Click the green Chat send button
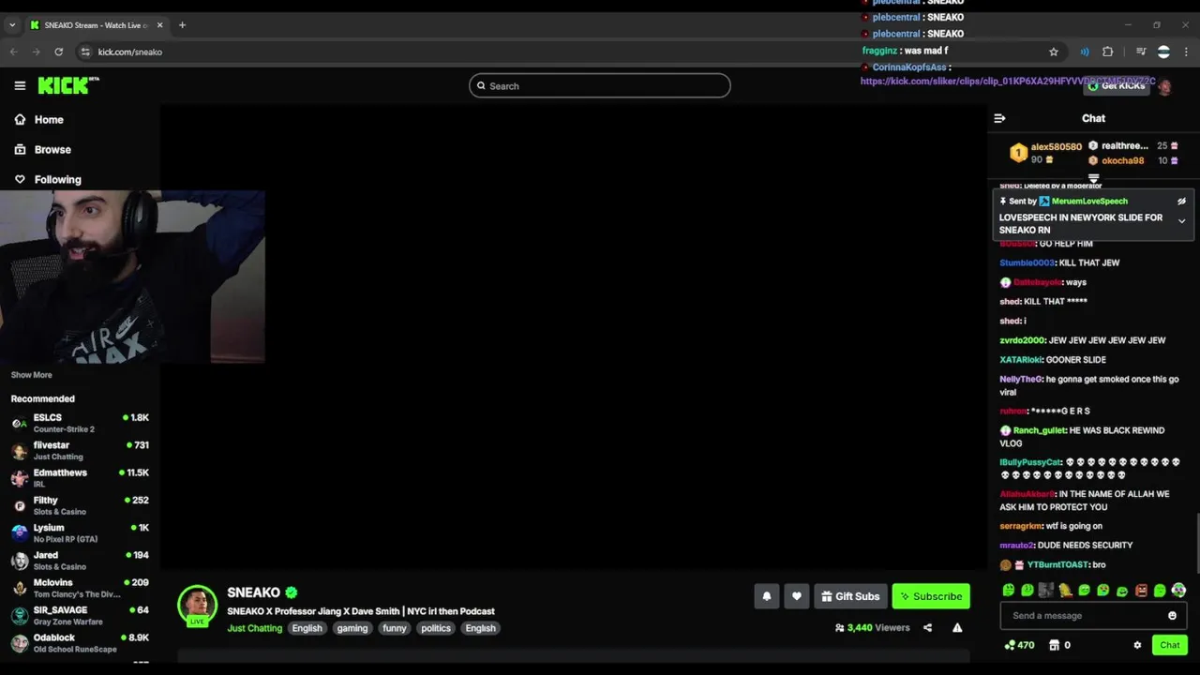 (x=1170, y=645)
